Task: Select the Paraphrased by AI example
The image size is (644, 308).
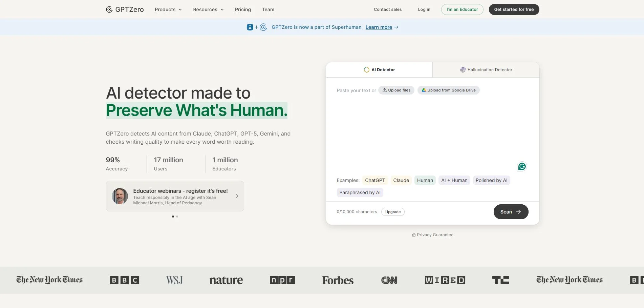Action: tap(360, 192)
